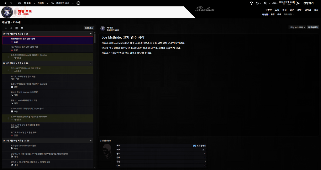This screenshot has width=321, height=170.
Task: Click the date 2013년 7월 20일 in the top bar
Action: (x=287, y=2)
